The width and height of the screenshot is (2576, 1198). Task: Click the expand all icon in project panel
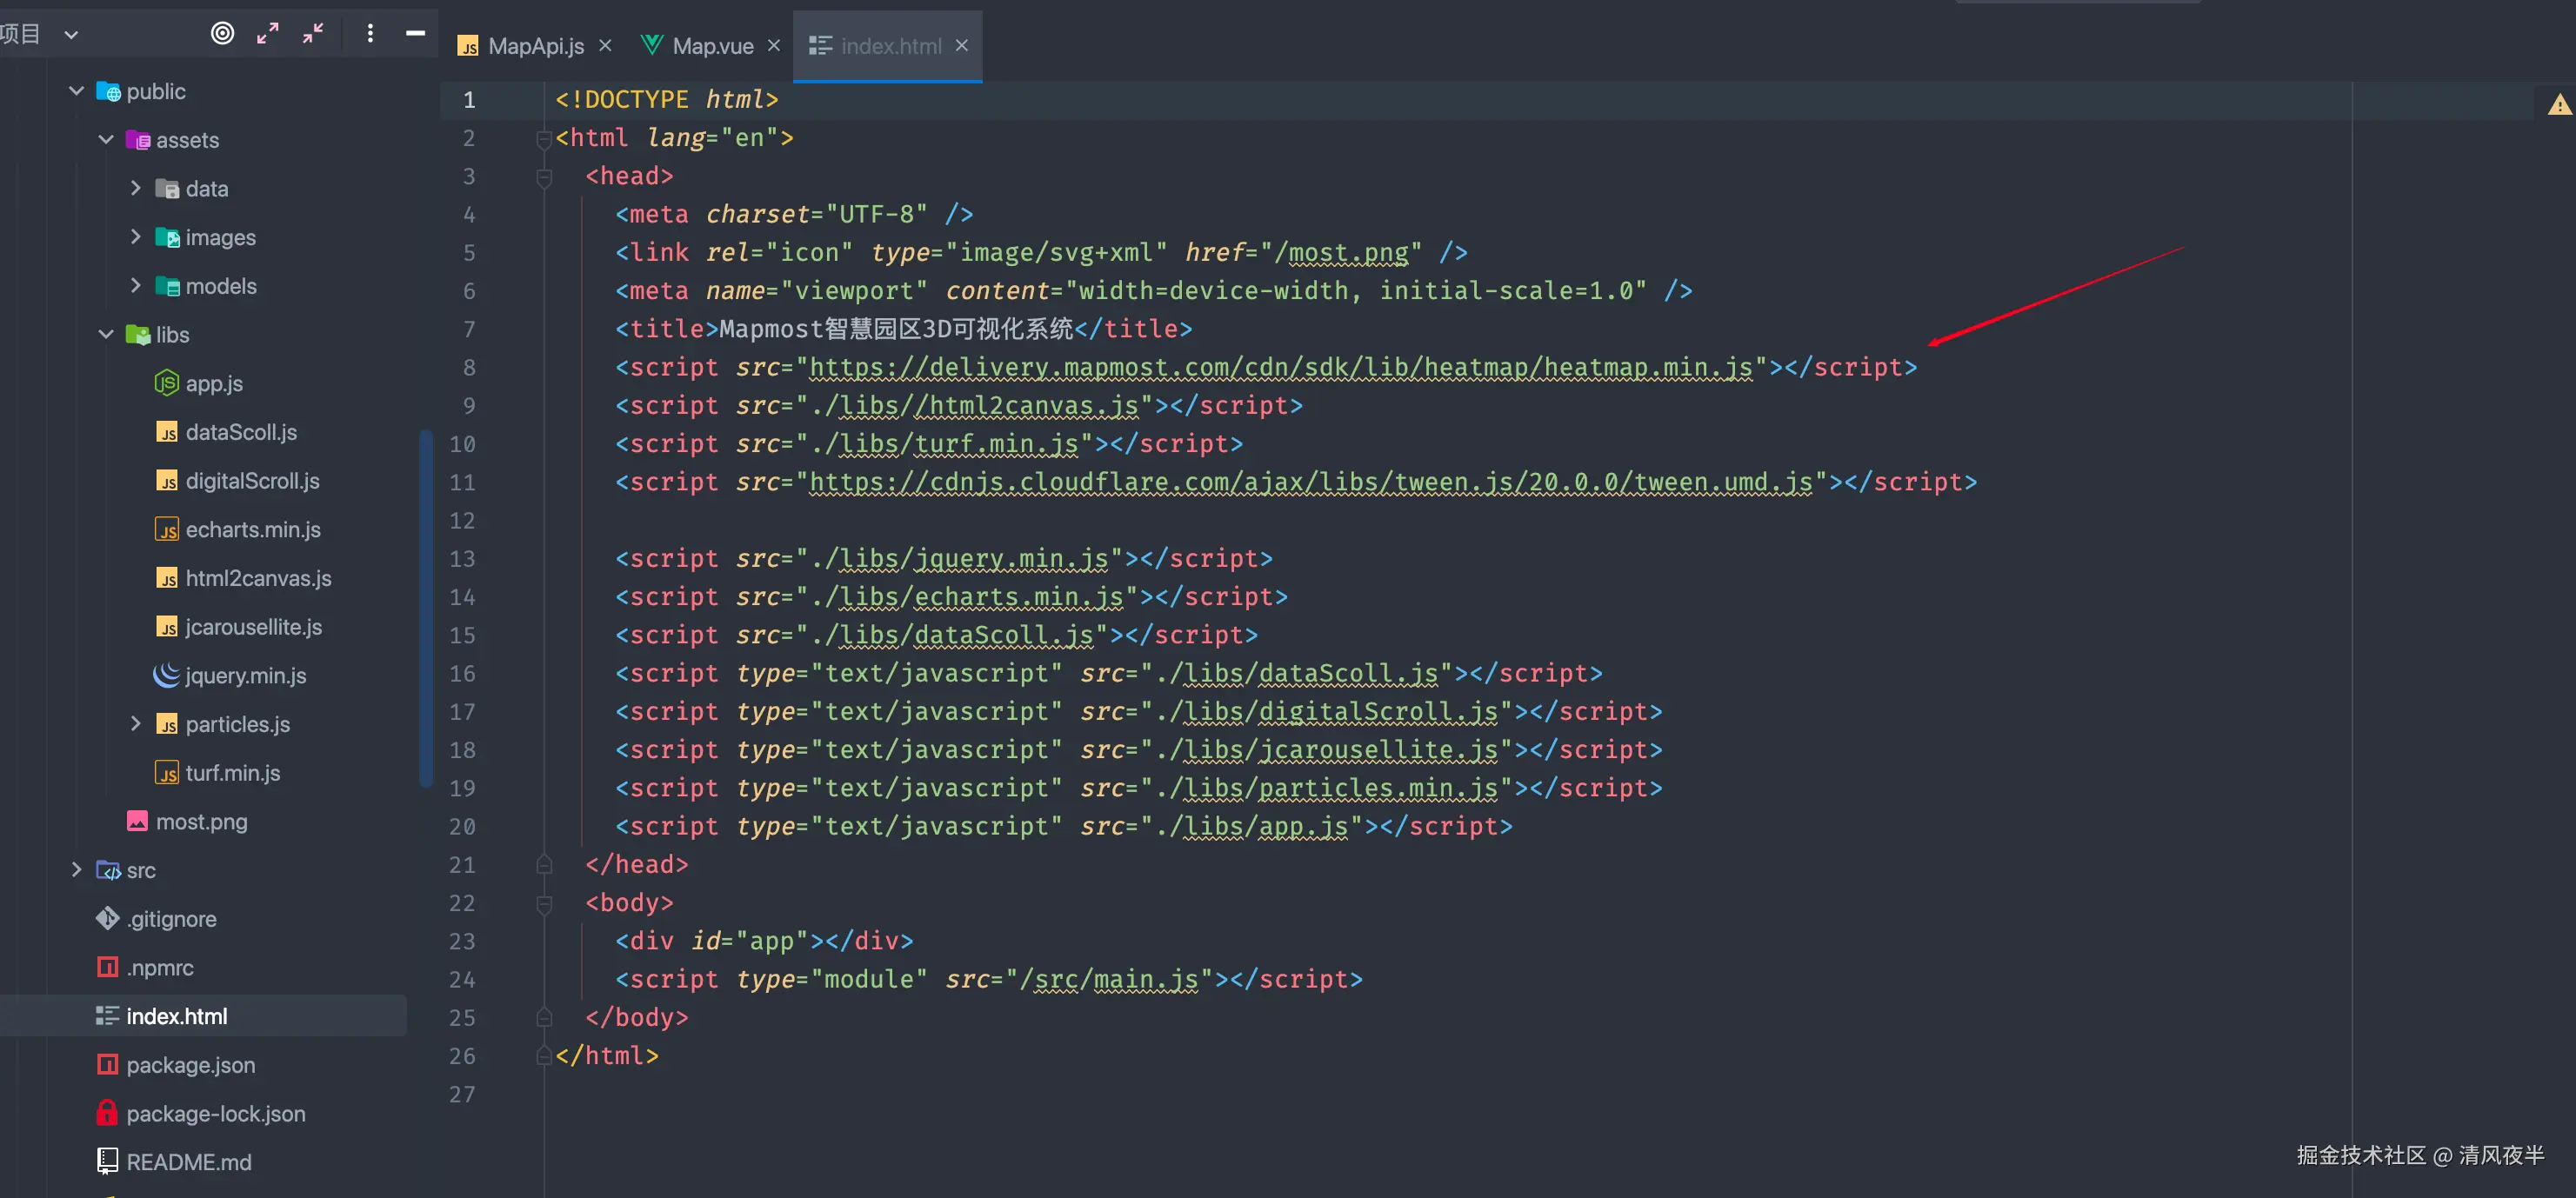tap(267, 33)
